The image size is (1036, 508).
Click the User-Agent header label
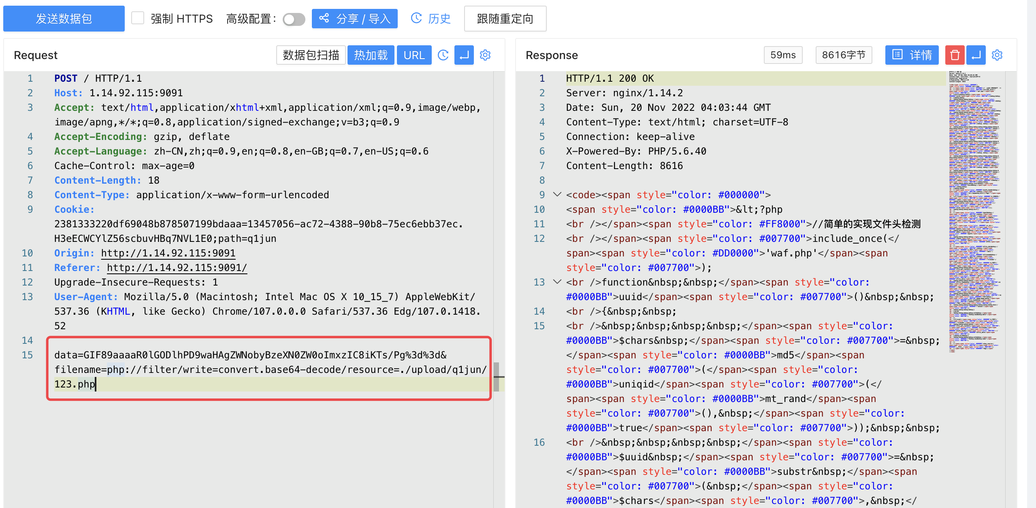[x=86, y=297]
